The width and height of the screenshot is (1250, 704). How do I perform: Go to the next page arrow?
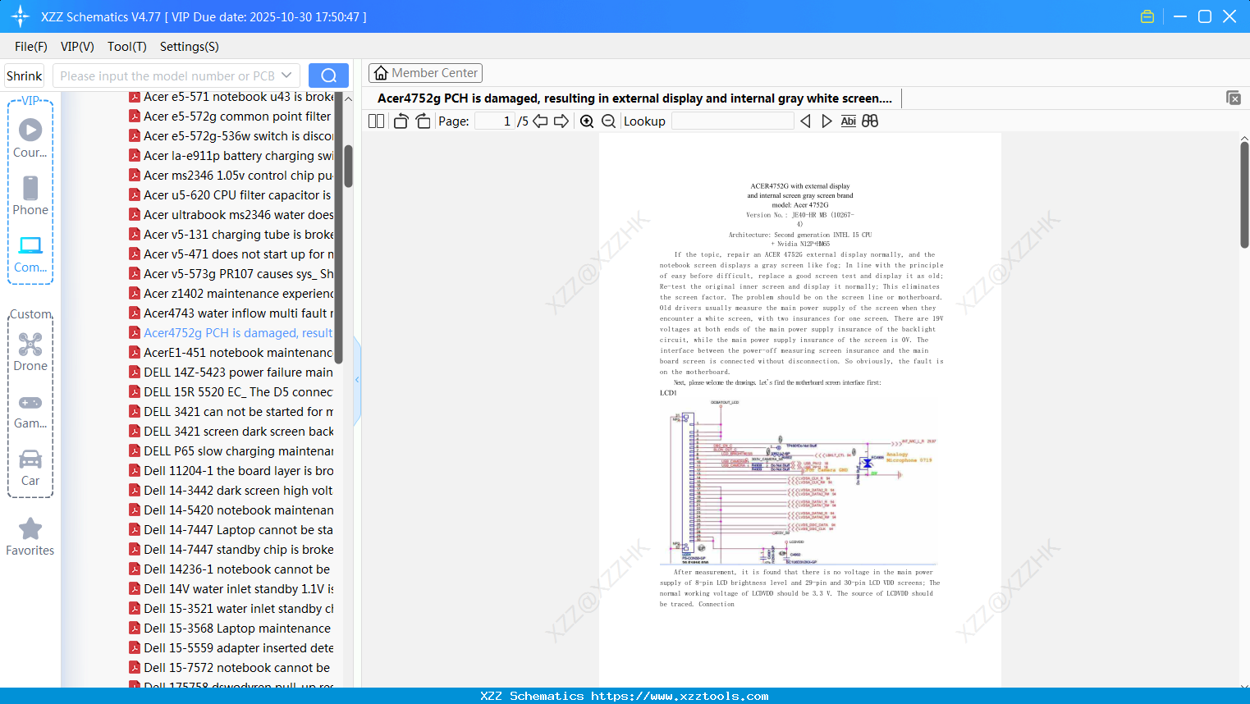(561, 121)
